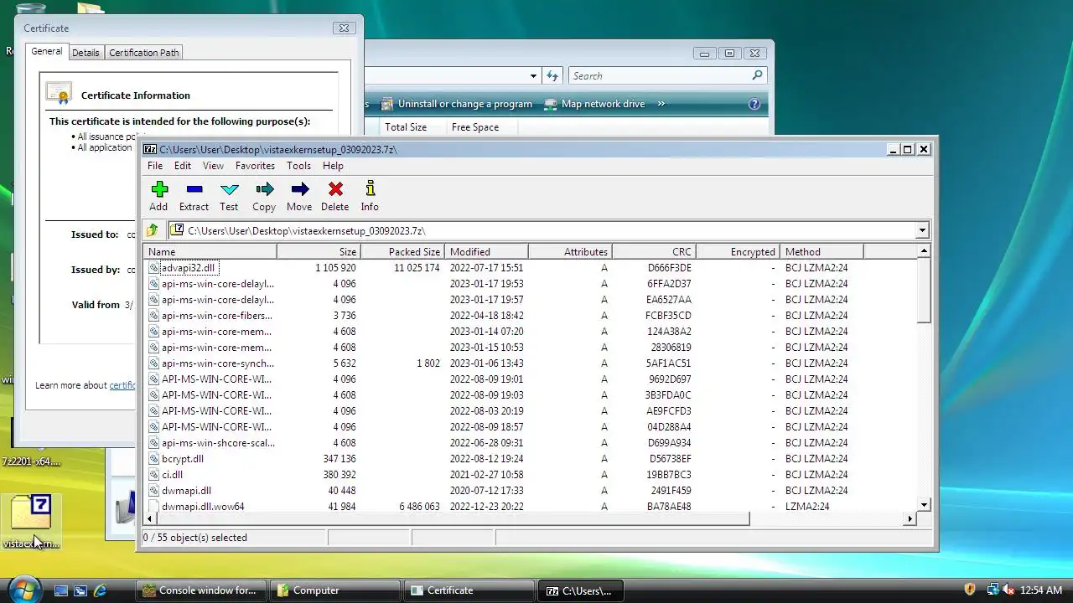
Task: Switch to the certificate Details tab
Action: pyautogui.click(x=86, y=52)
